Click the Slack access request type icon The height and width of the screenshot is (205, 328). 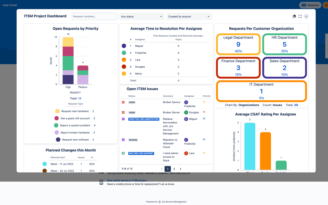pos(123,153)
